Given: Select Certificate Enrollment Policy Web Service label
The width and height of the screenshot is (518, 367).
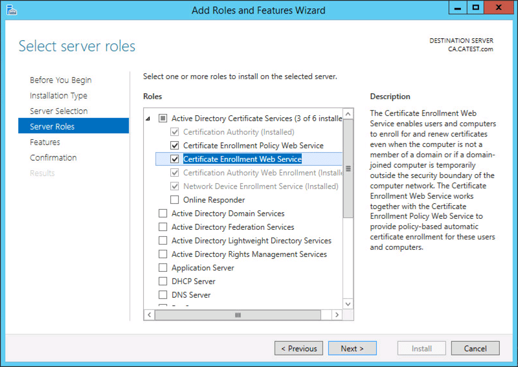Looking at the screenshot, I should coord(253,146).
